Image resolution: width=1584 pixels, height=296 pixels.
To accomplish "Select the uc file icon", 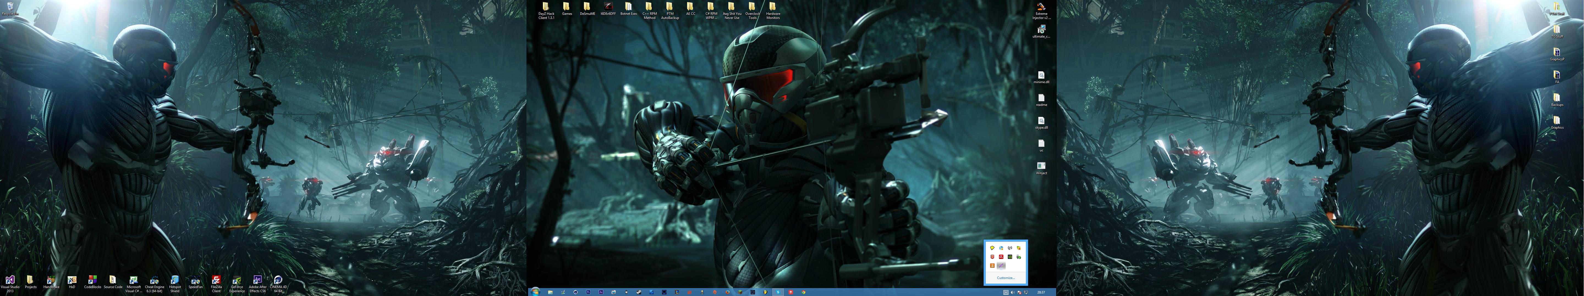I will tap(1041, 145).
